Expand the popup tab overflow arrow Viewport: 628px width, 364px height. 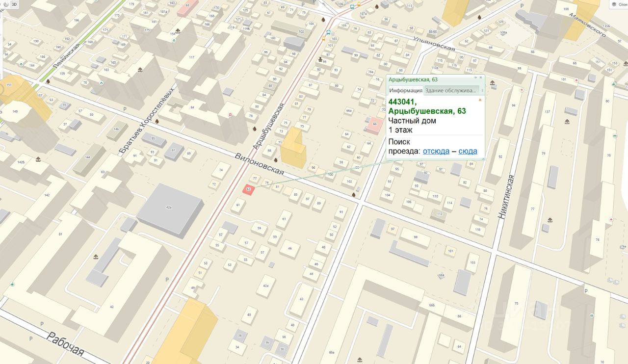(x=483, y=90)
